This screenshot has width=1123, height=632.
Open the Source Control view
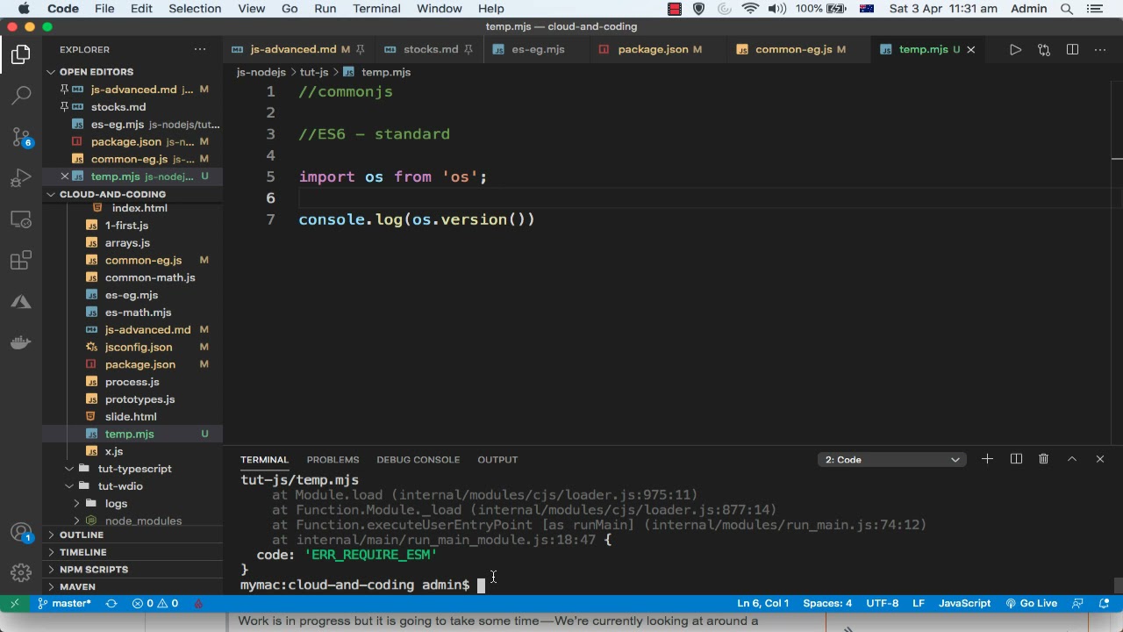click(x=21, y=137)
